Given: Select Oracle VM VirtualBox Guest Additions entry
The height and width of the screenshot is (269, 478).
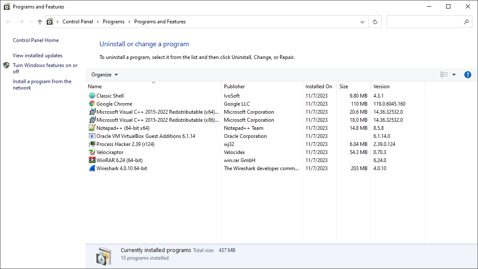Looking at the screenshot, I should (x=146, y=136).
